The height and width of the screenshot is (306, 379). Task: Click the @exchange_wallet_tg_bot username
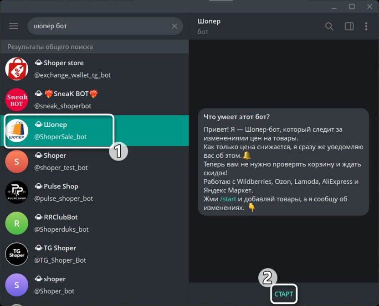pos(72,75)
